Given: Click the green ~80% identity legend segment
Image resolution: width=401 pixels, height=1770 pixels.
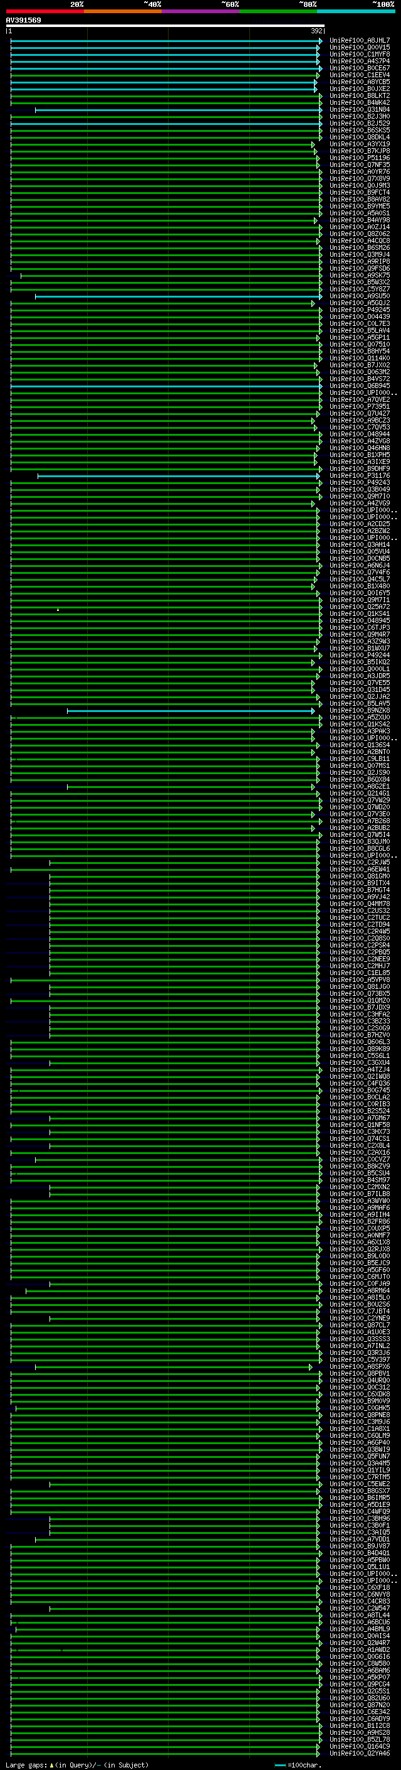Looking at the screenshot, I should coord(278,11).
